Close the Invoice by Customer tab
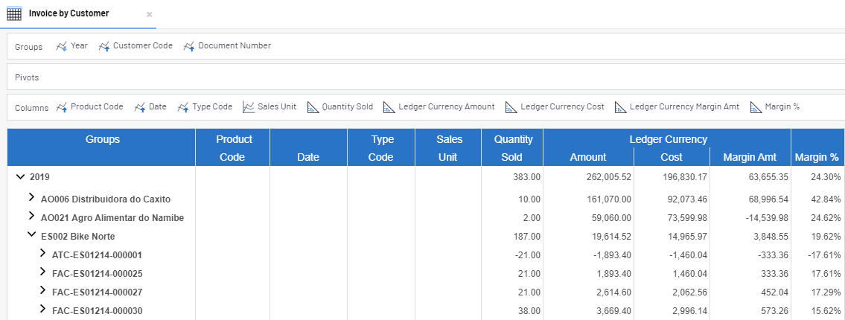Image resolution: width=845 pixels, height=320 pixels. (x=149, y=14)
